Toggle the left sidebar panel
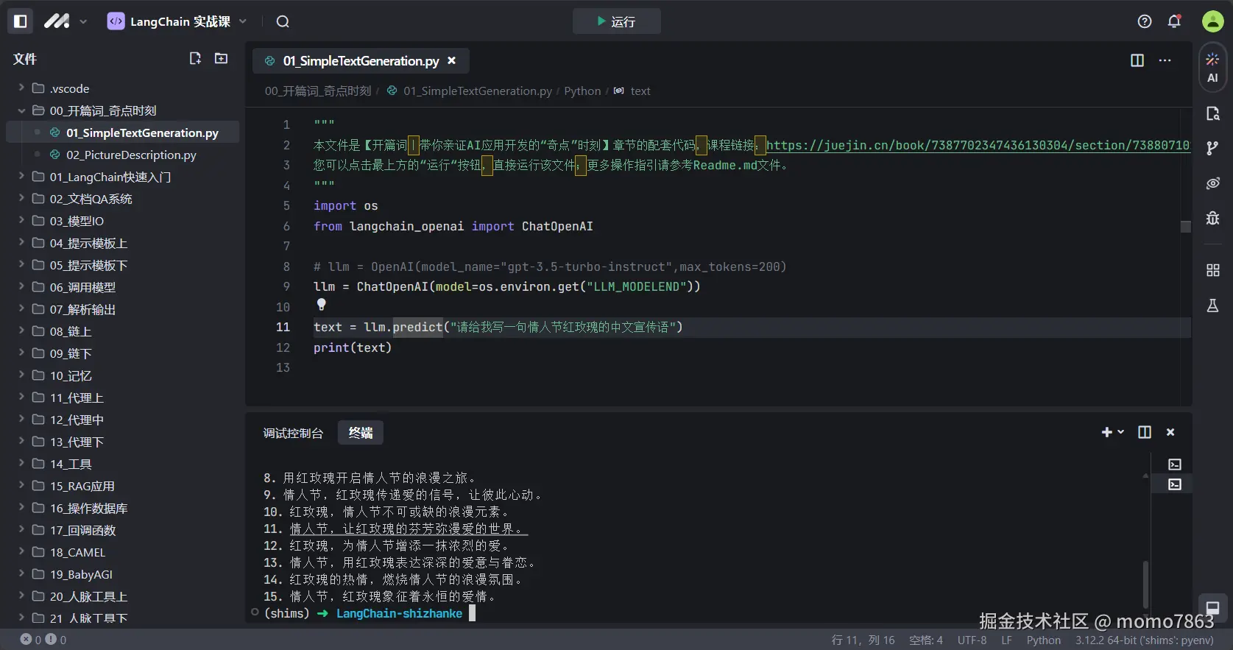This screenshot has width=1233, height=650. pos(21,21)
